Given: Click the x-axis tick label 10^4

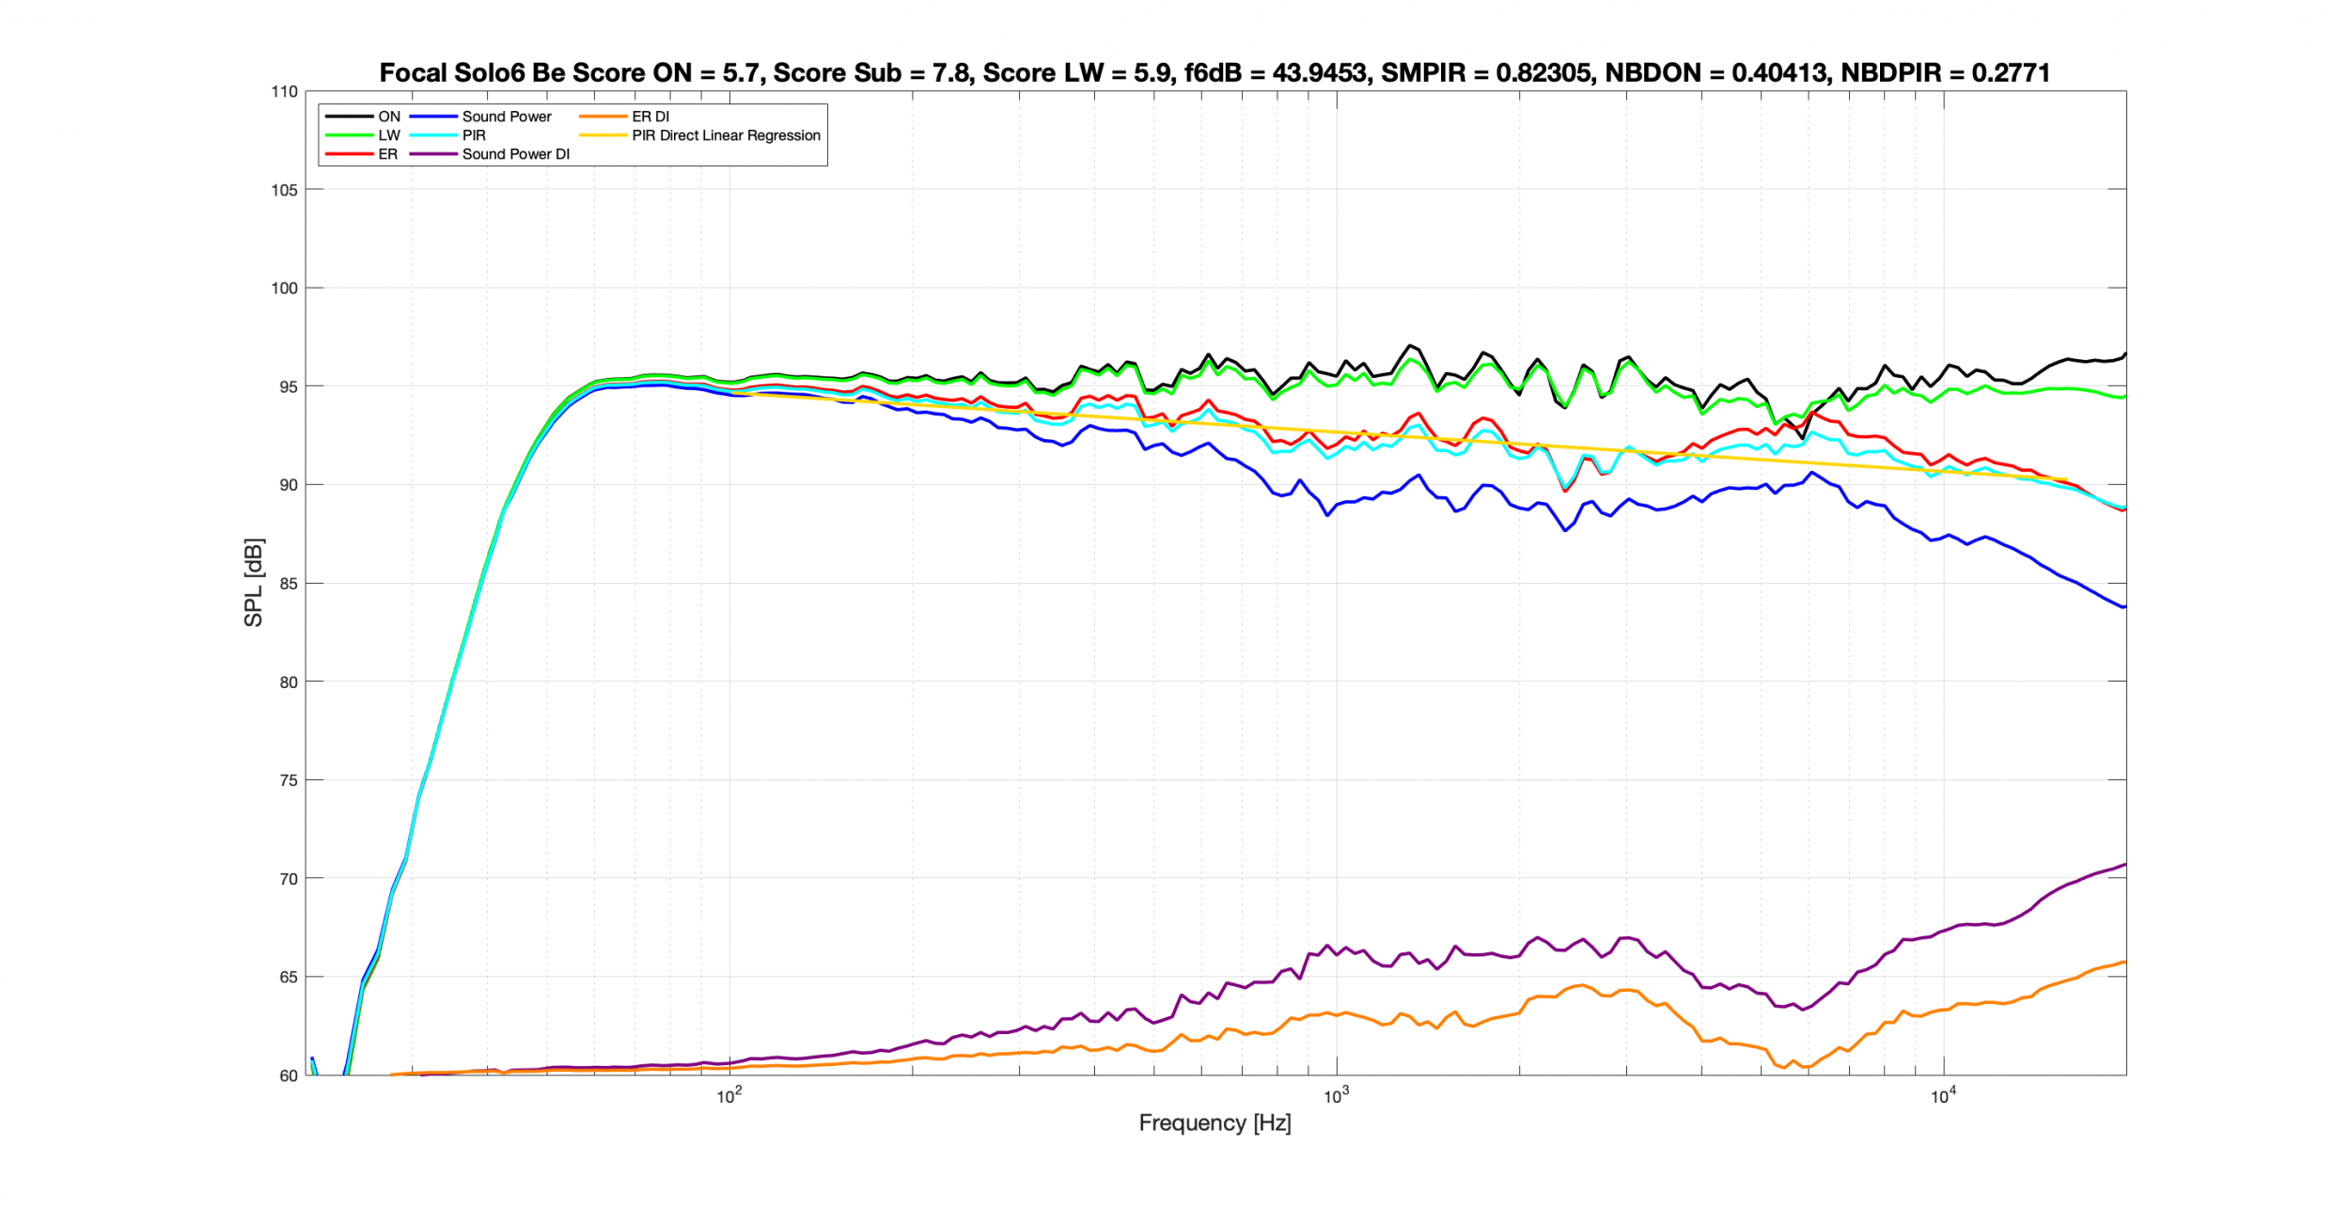Looking at the screenshot, I should point(1944,1096).
